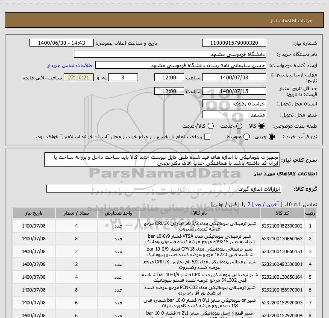The width and height of the screenshot is (329, 318).
Task: Click the 1400/07/03 deadline date field
Action: [x=234, y=77]
